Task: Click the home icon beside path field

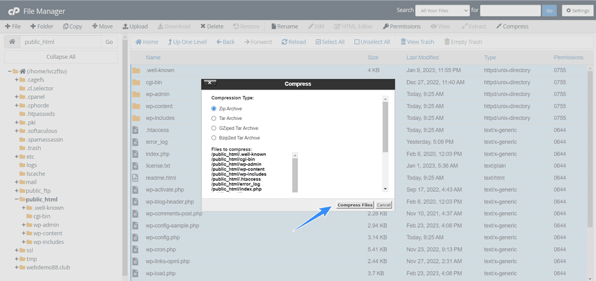Action: point(12,42)
